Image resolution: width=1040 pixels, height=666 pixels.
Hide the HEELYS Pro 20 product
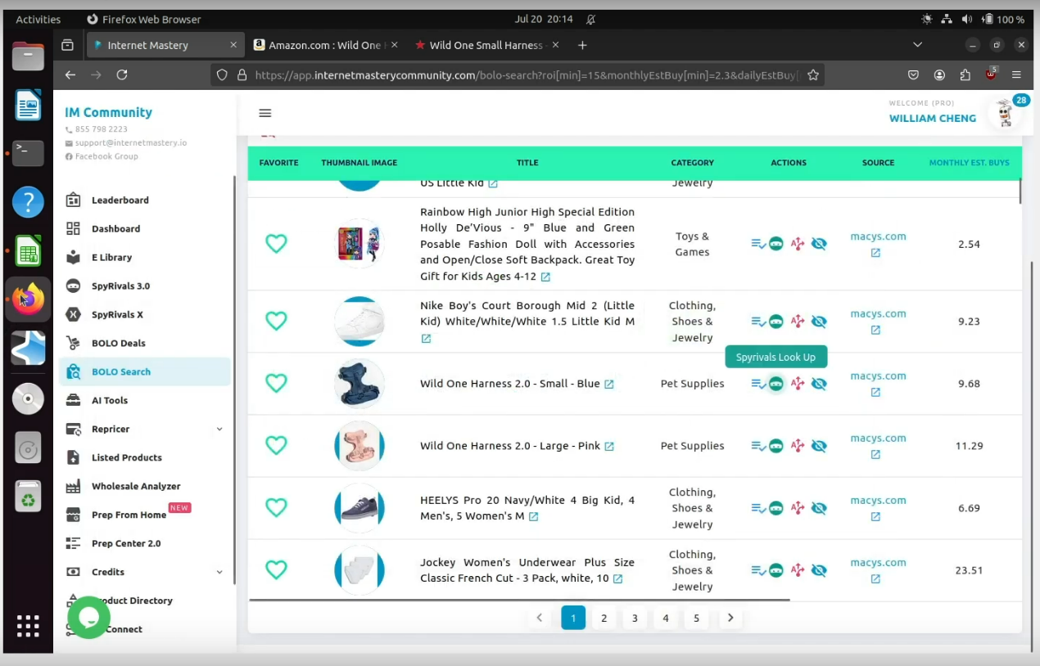pos(819,508)
